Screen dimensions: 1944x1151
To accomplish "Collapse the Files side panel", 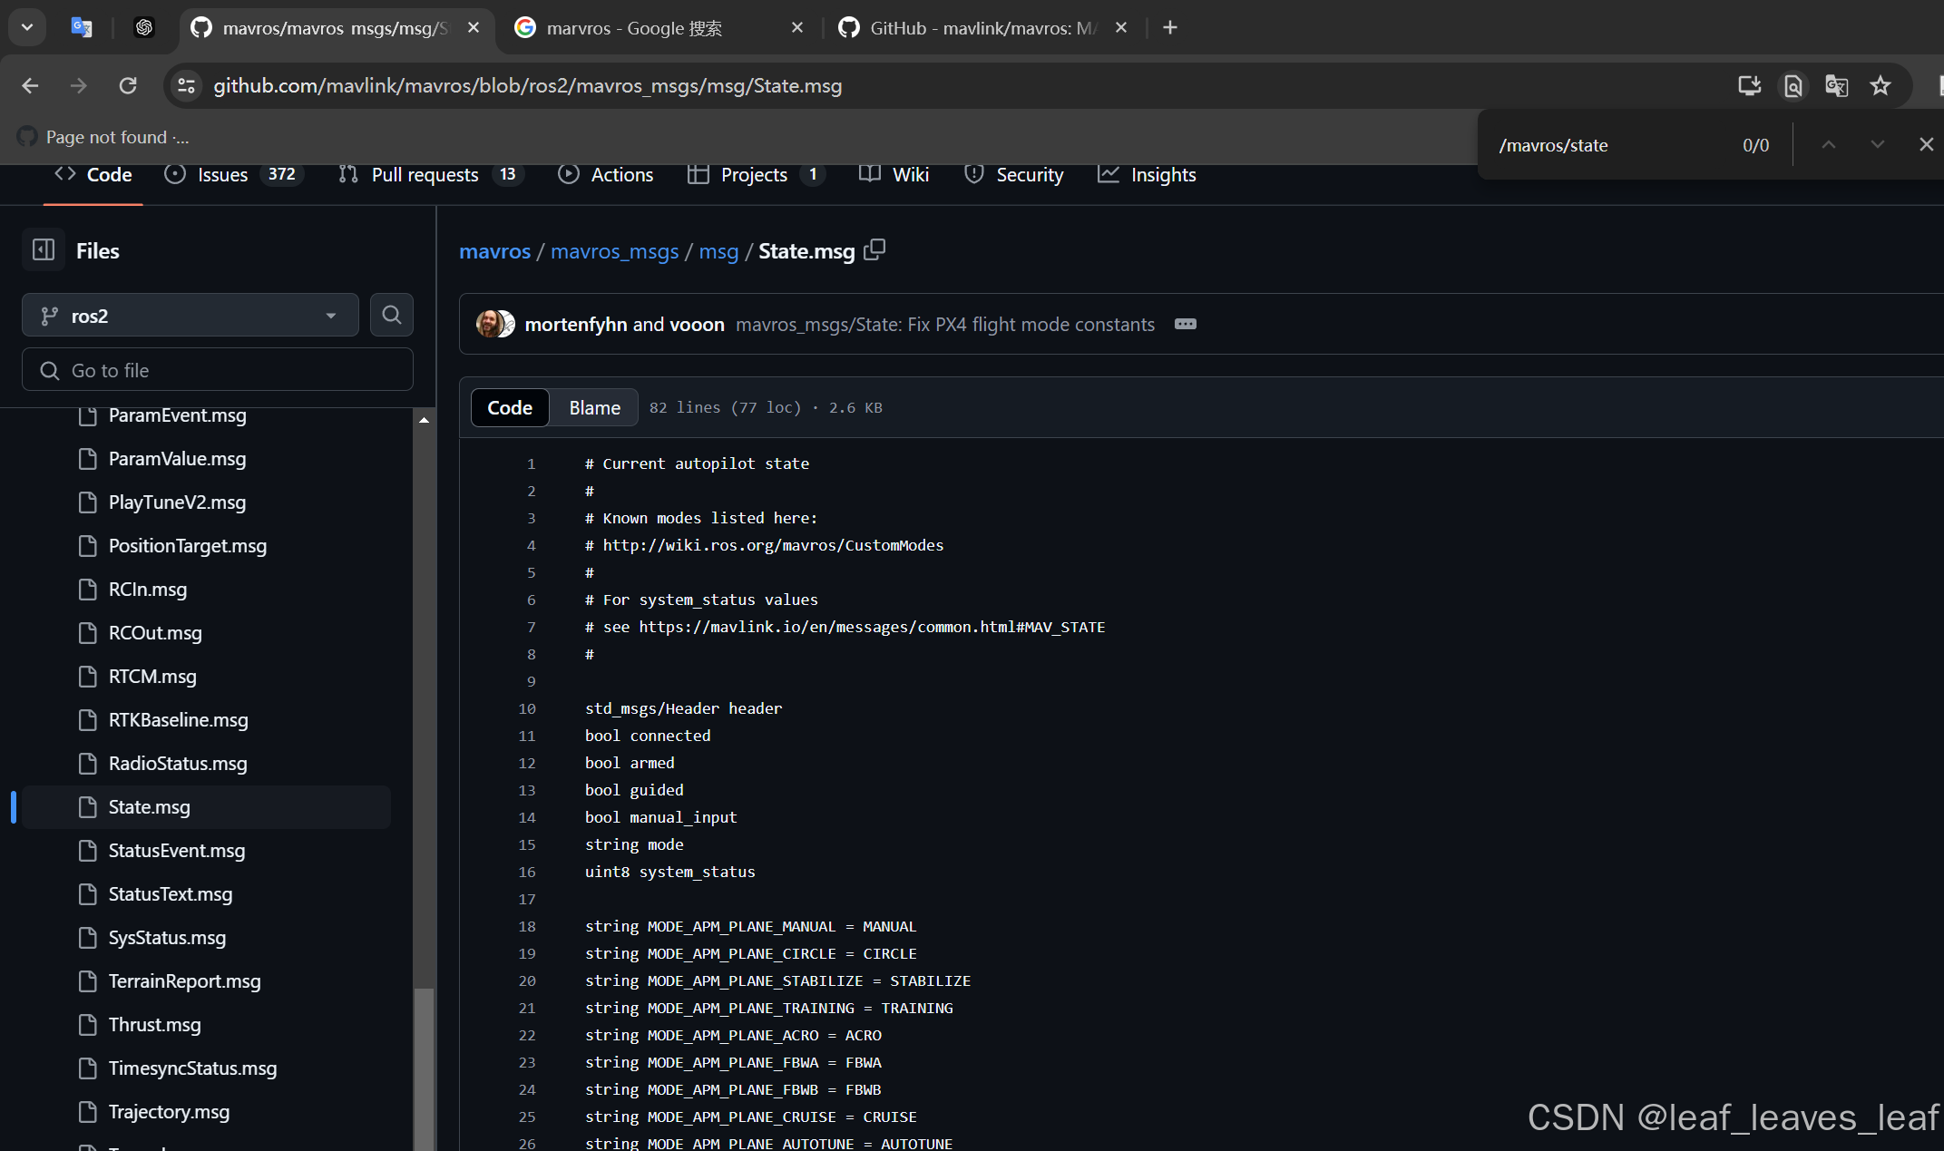I will coord(44,250).
